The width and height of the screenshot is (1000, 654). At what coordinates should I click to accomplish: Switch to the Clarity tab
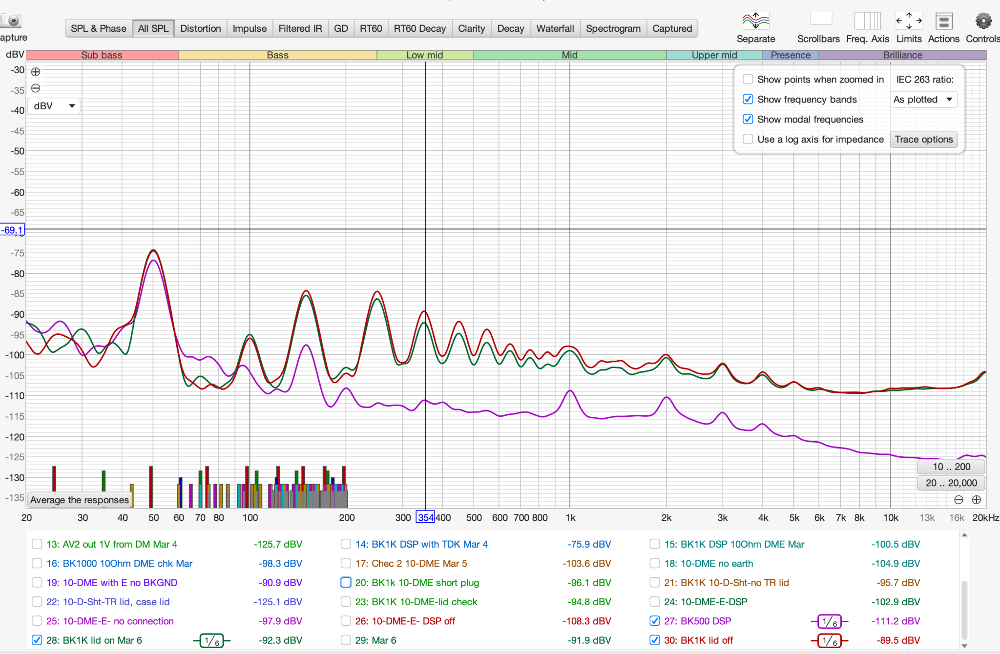tap(472, 28)
